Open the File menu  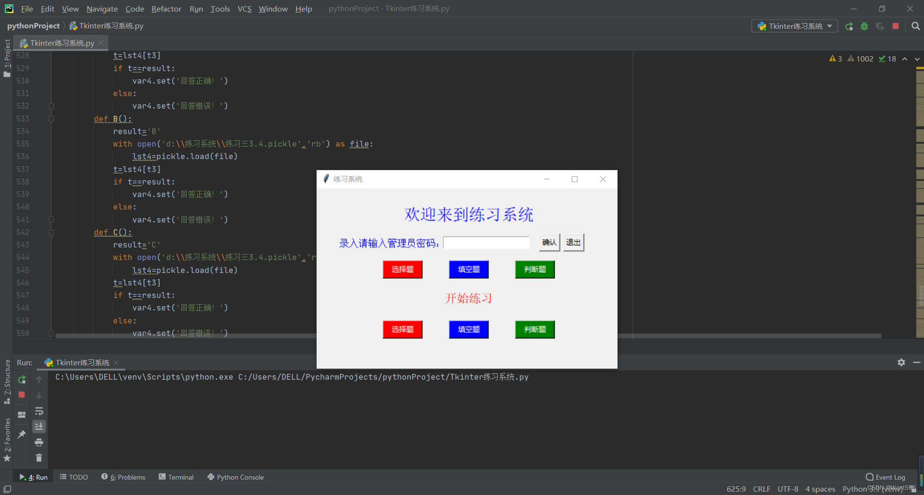27,9
